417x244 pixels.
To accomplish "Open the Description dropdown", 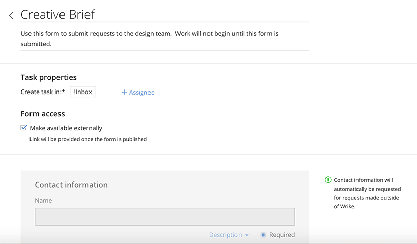I will point(228,235).
